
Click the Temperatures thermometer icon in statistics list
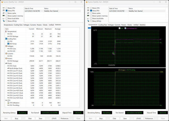(x=6, y=32)
